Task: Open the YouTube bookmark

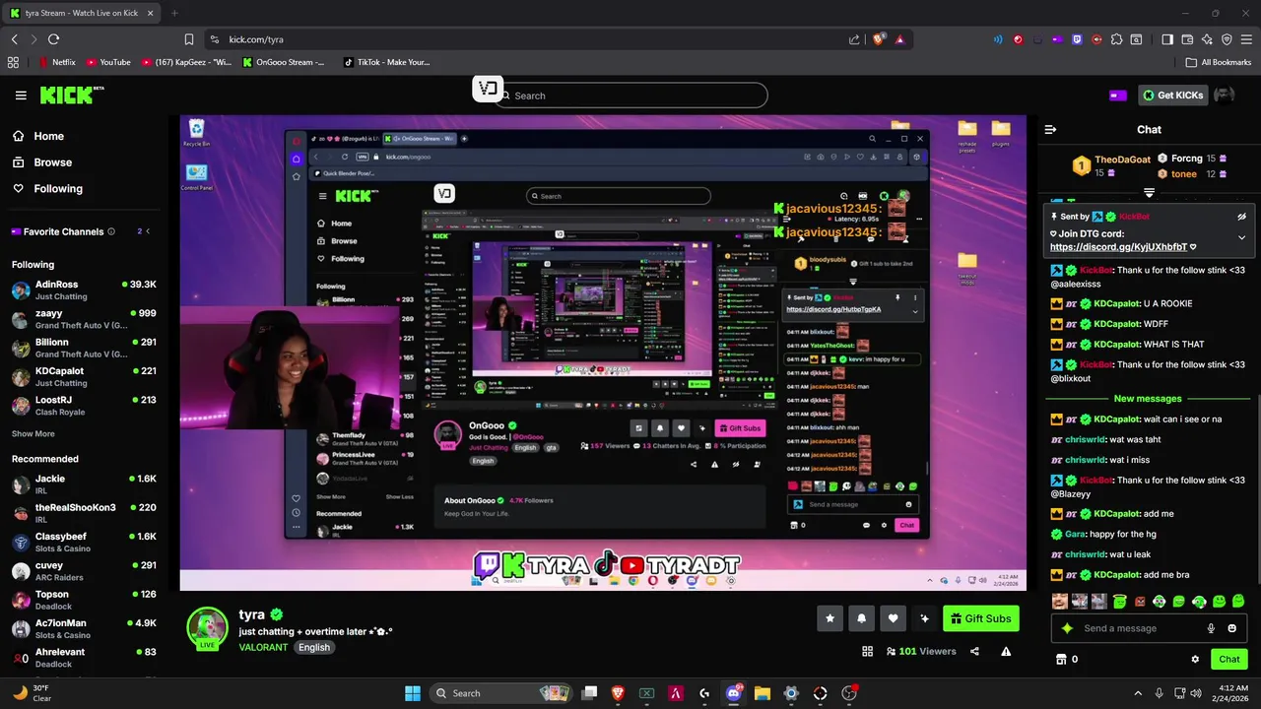Action: click(x=108, y=62)
